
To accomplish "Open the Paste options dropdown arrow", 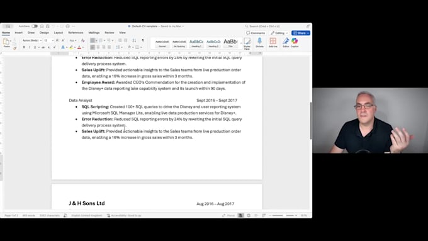I will (11, 42).
